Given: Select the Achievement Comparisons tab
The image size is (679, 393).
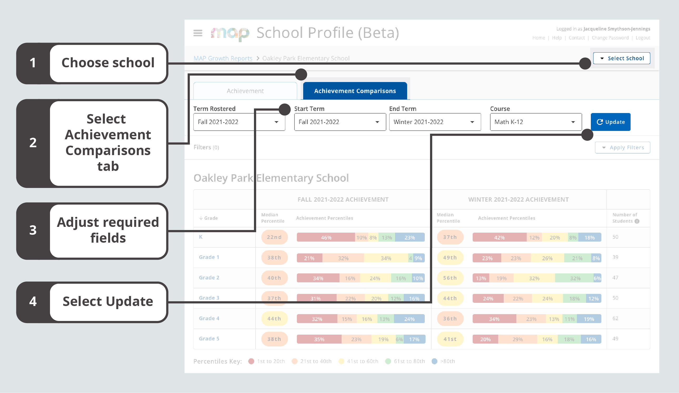Looking at the screenshot, I should pos(355,91).
